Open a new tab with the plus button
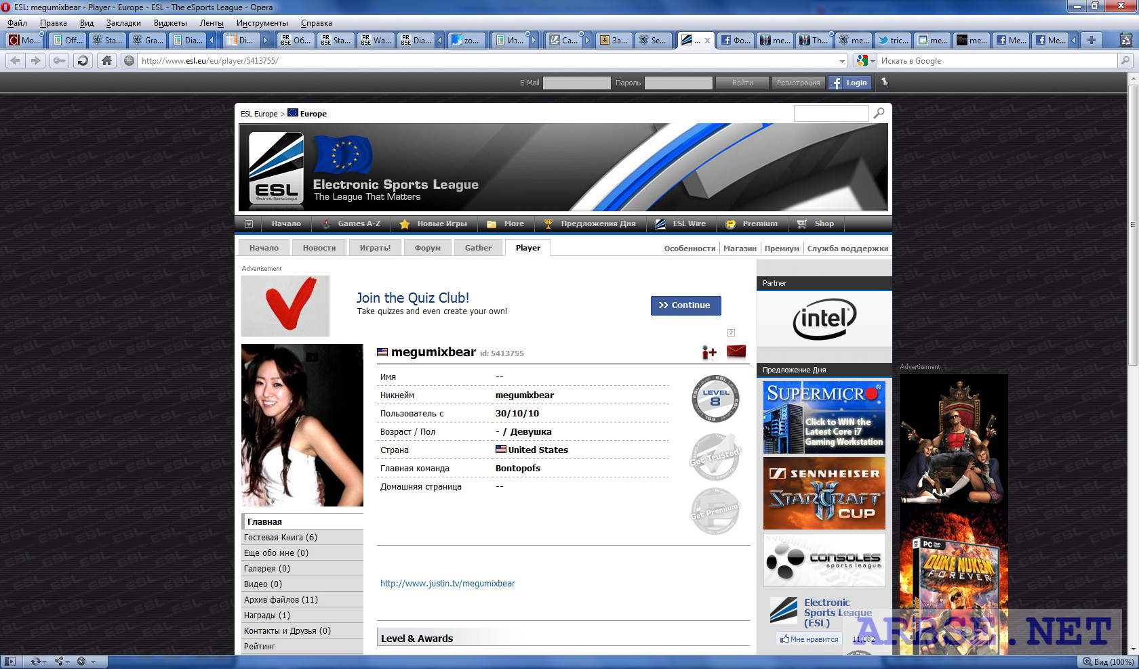1139x669 pixels. pyautogui.click(x=1092, y=40)
